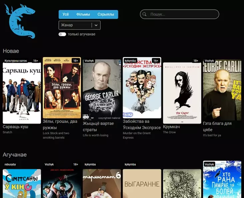Click the rebusyby studio badge
Screen dimensions: 244x198
click(x=10, y=165)
